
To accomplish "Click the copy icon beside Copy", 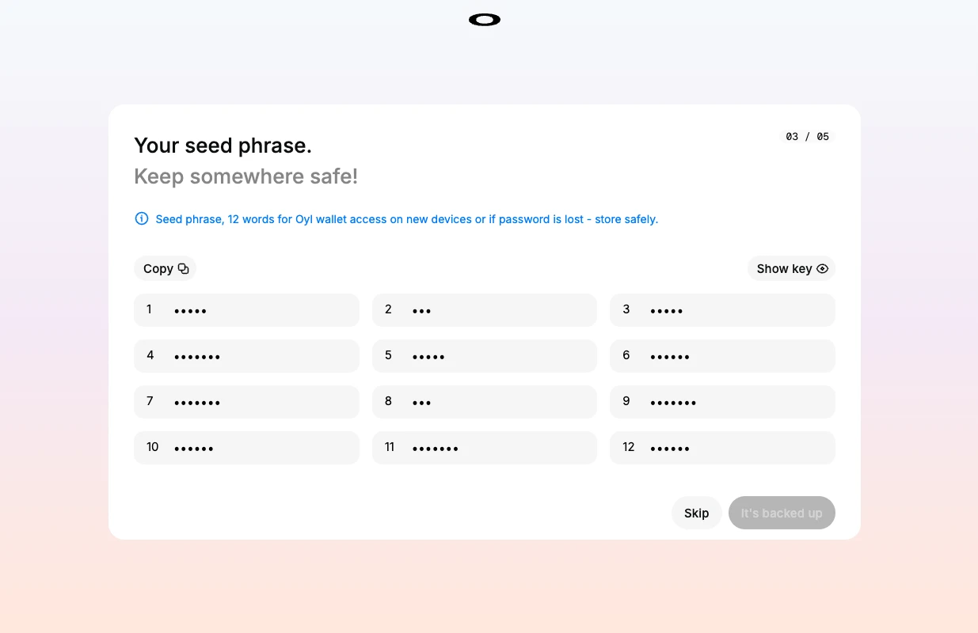I will coord(184,269).
